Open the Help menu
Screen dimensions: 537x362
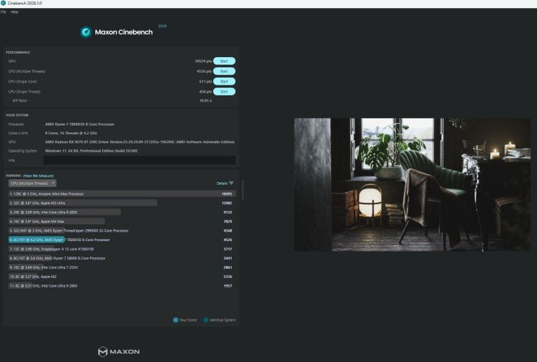[14, 11]
